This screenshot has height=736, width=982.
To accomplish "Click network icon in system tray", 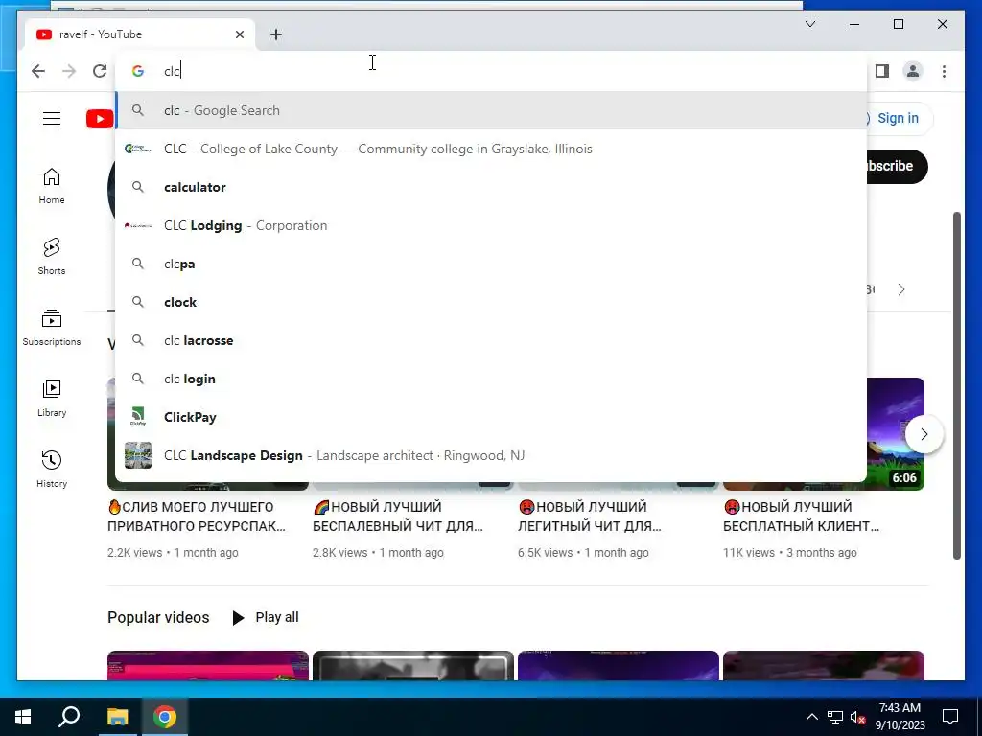I will click(x=835, y=717).
